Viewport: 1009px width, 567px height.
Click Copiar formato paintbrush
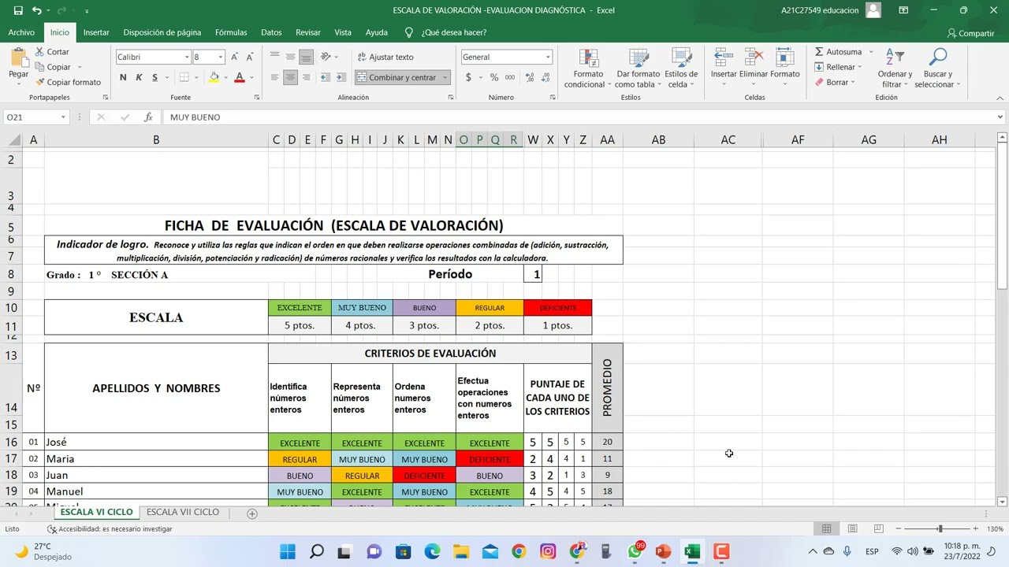point(68,82)
